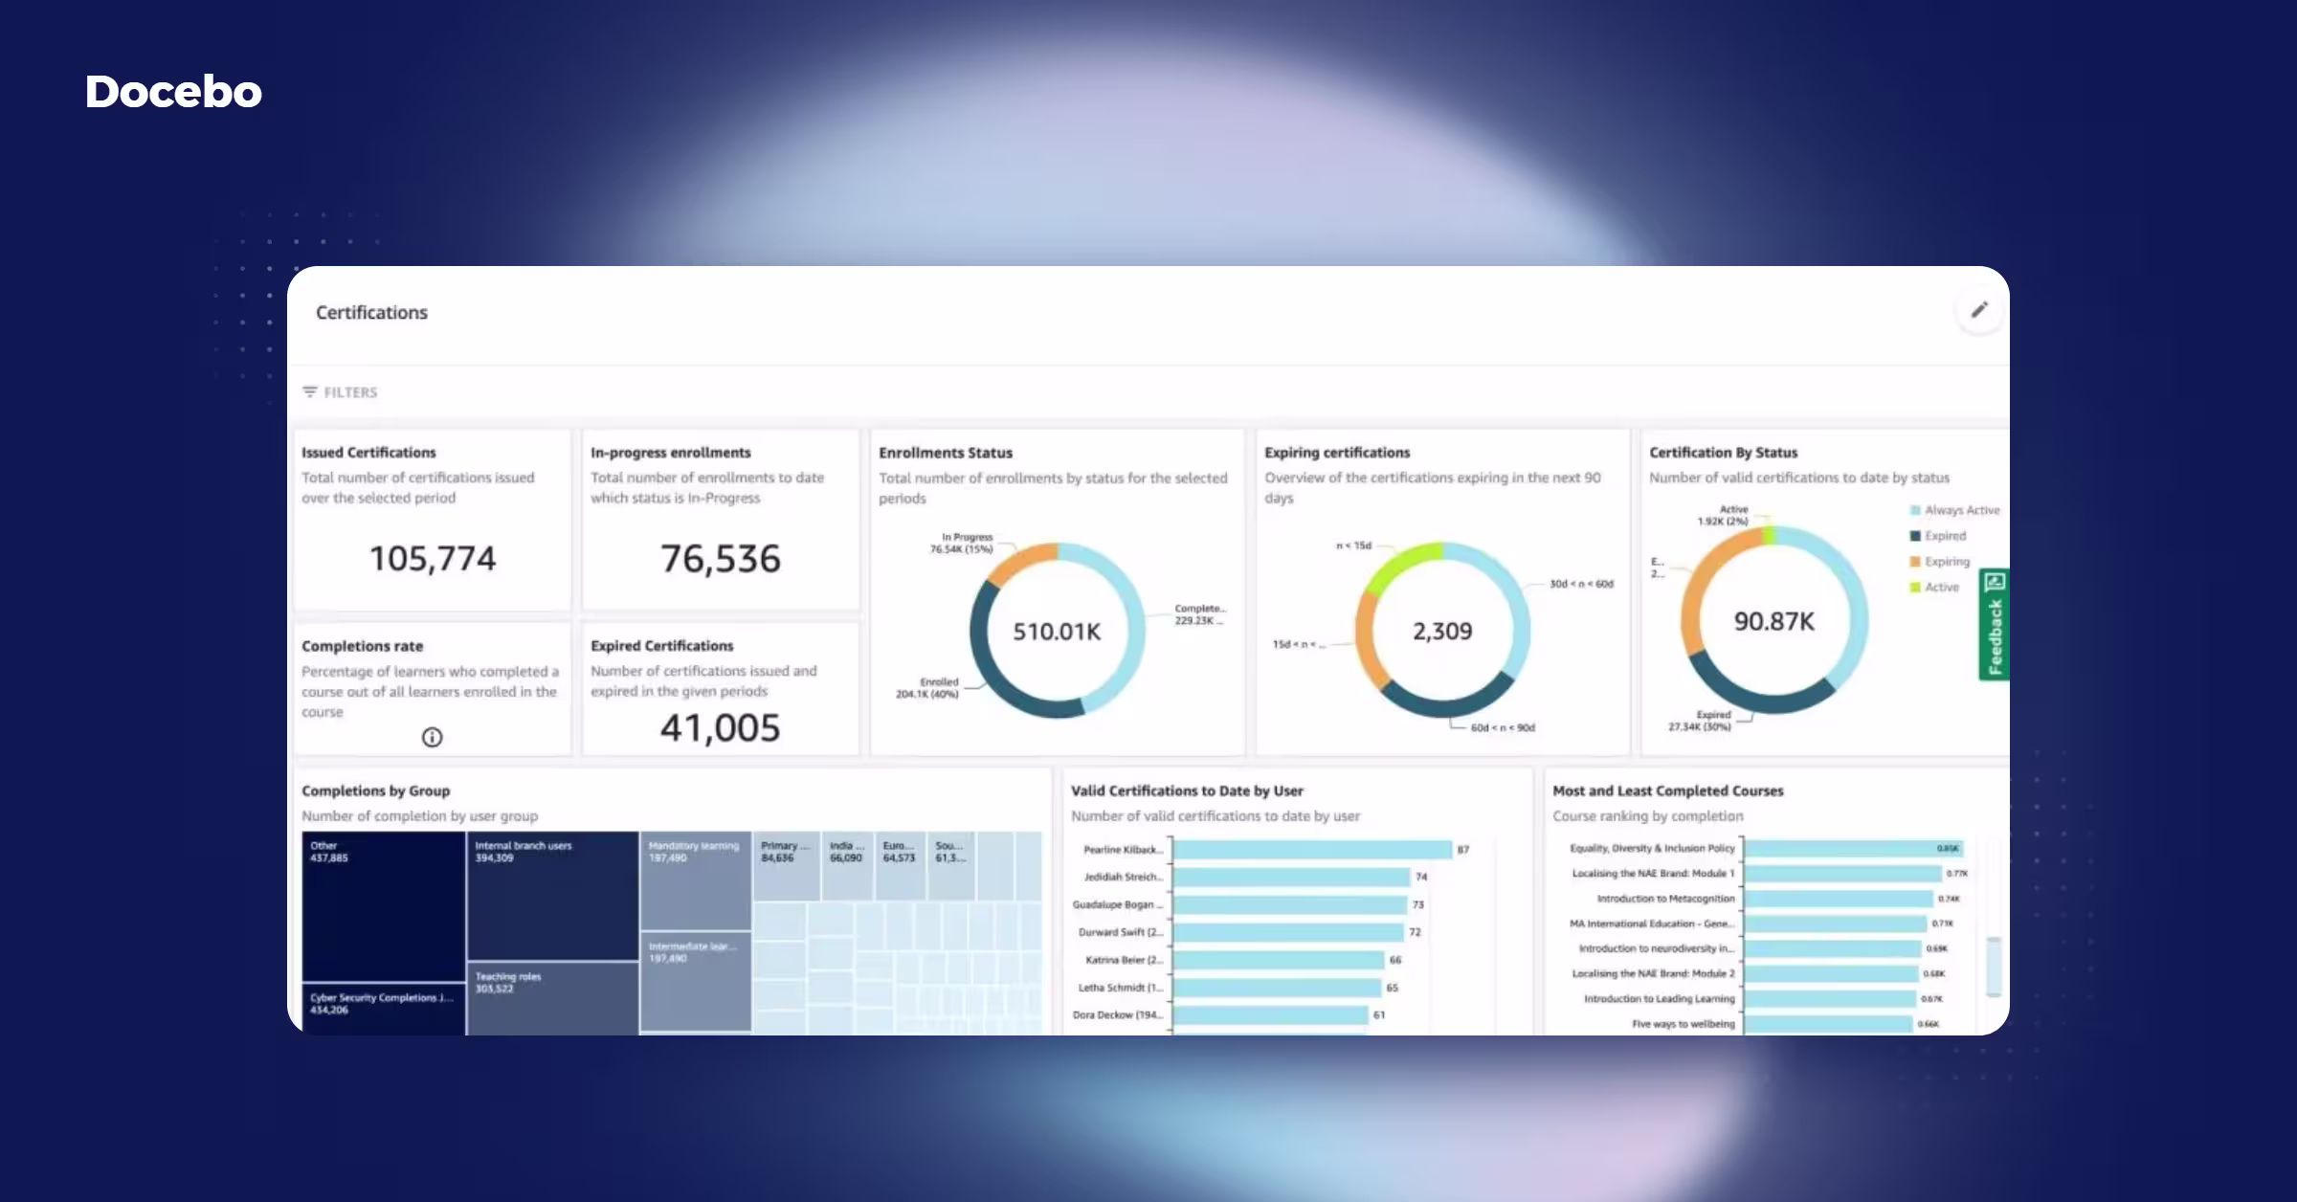Image resolution: width=2297 pixels, height=1202 pixels.
Task: Select the Teaching roles treemap tile
Action: [x=553, y=998]
